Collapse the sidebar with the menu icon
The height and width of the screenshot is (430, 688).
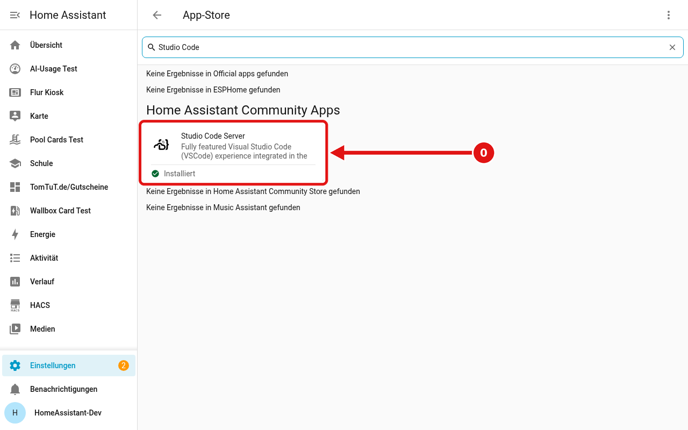click(x=15, y=15)
